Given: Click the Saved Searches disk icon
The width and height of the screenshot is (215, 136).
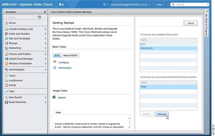Looking at the screenshot, I should click(6, 102).
